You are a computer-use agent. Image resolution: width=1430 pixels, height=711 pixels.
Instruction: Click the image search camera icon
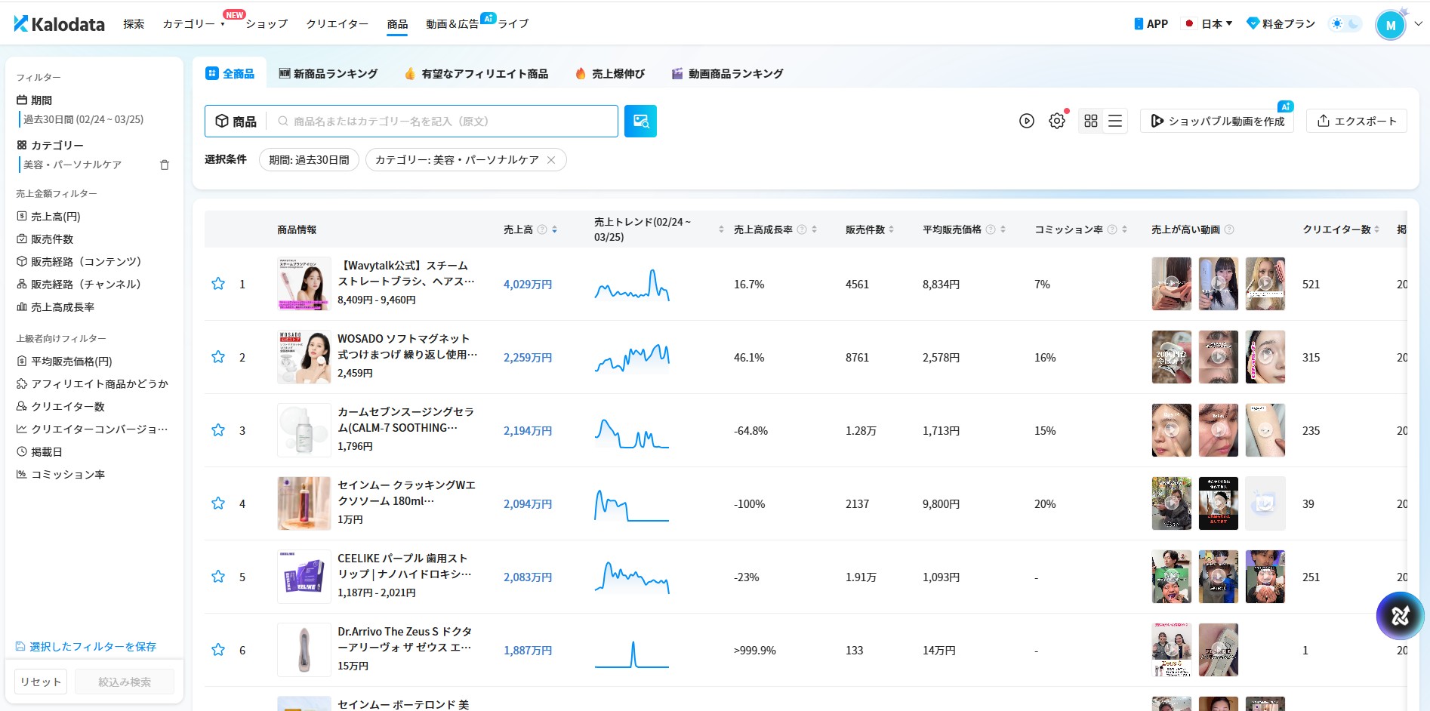coord(640,121)
